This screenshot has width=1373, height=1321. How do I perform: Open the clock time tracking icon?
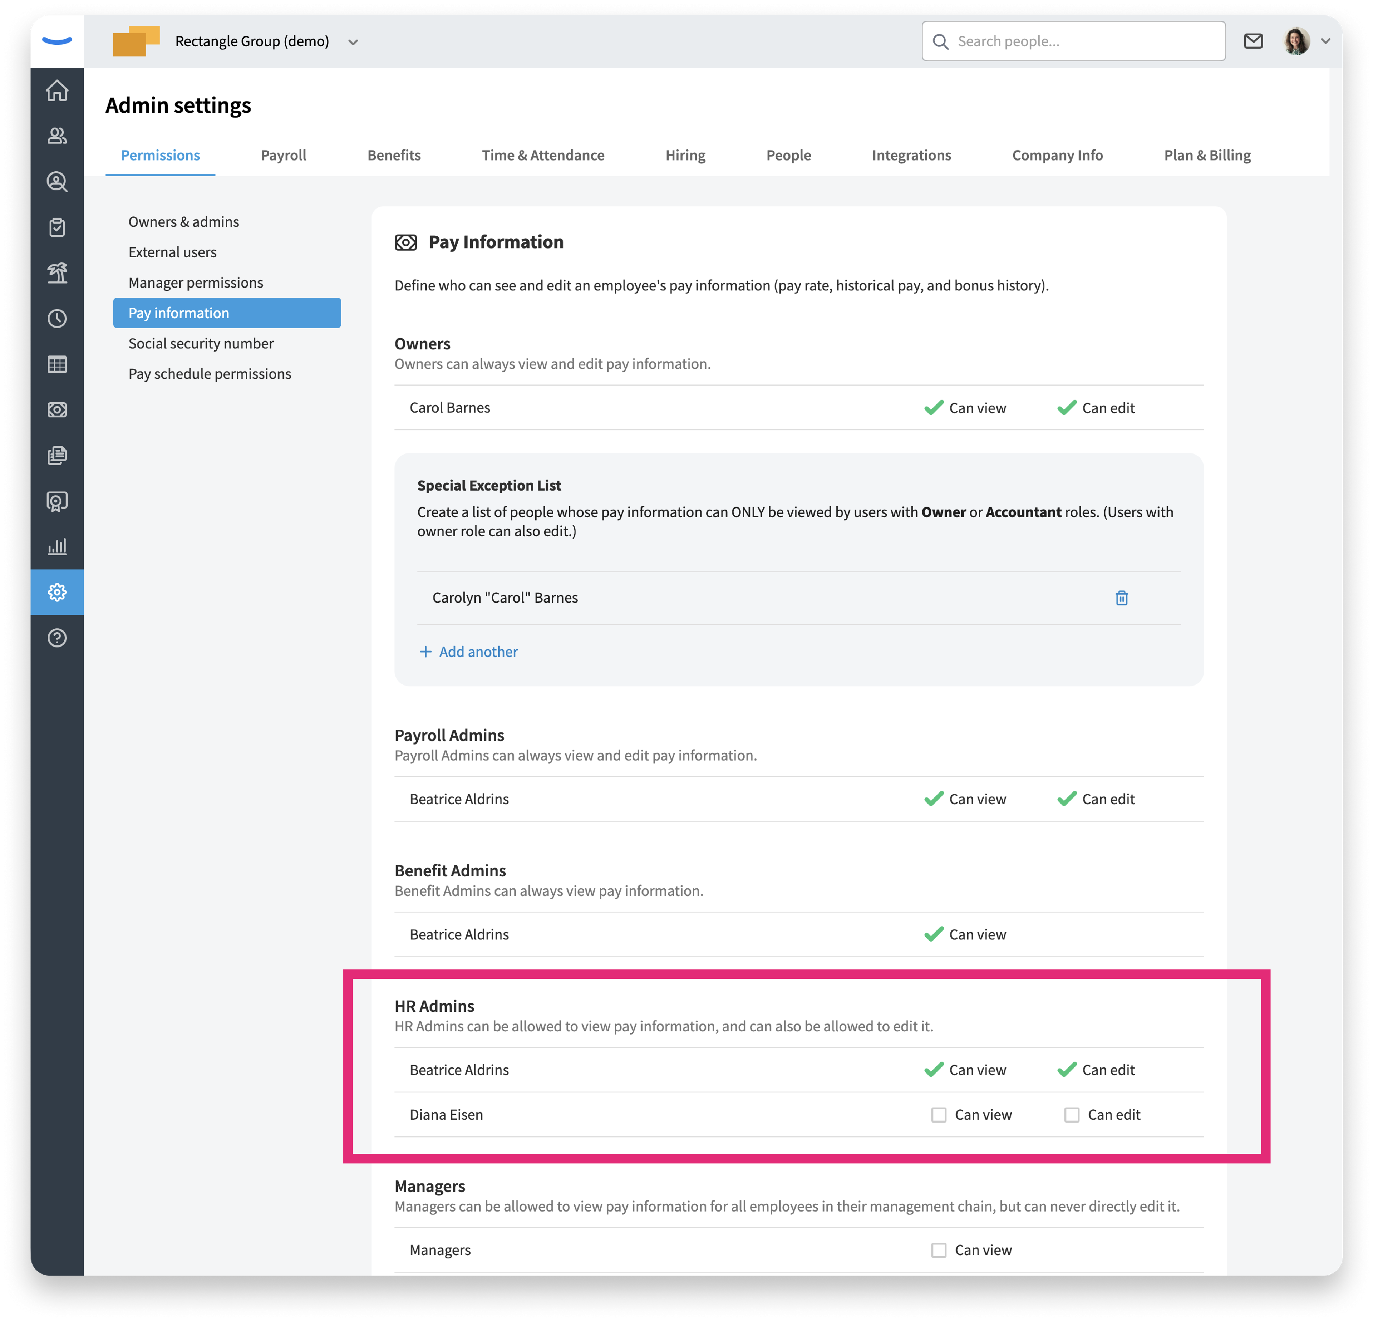click(57, 319)
